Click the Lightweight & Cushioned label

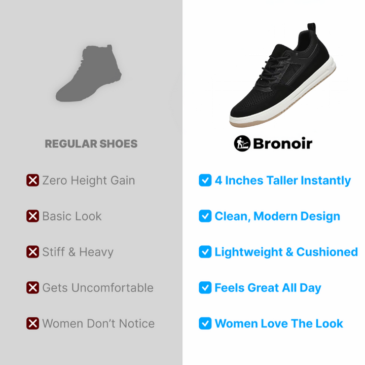(x=286, y=252)
